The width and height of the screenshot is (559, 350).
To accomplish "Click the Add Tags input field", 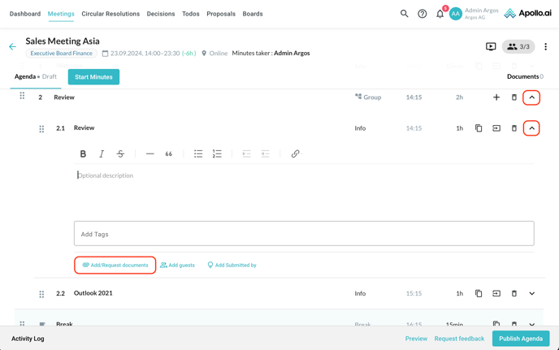I will click(x=304, y=234).
